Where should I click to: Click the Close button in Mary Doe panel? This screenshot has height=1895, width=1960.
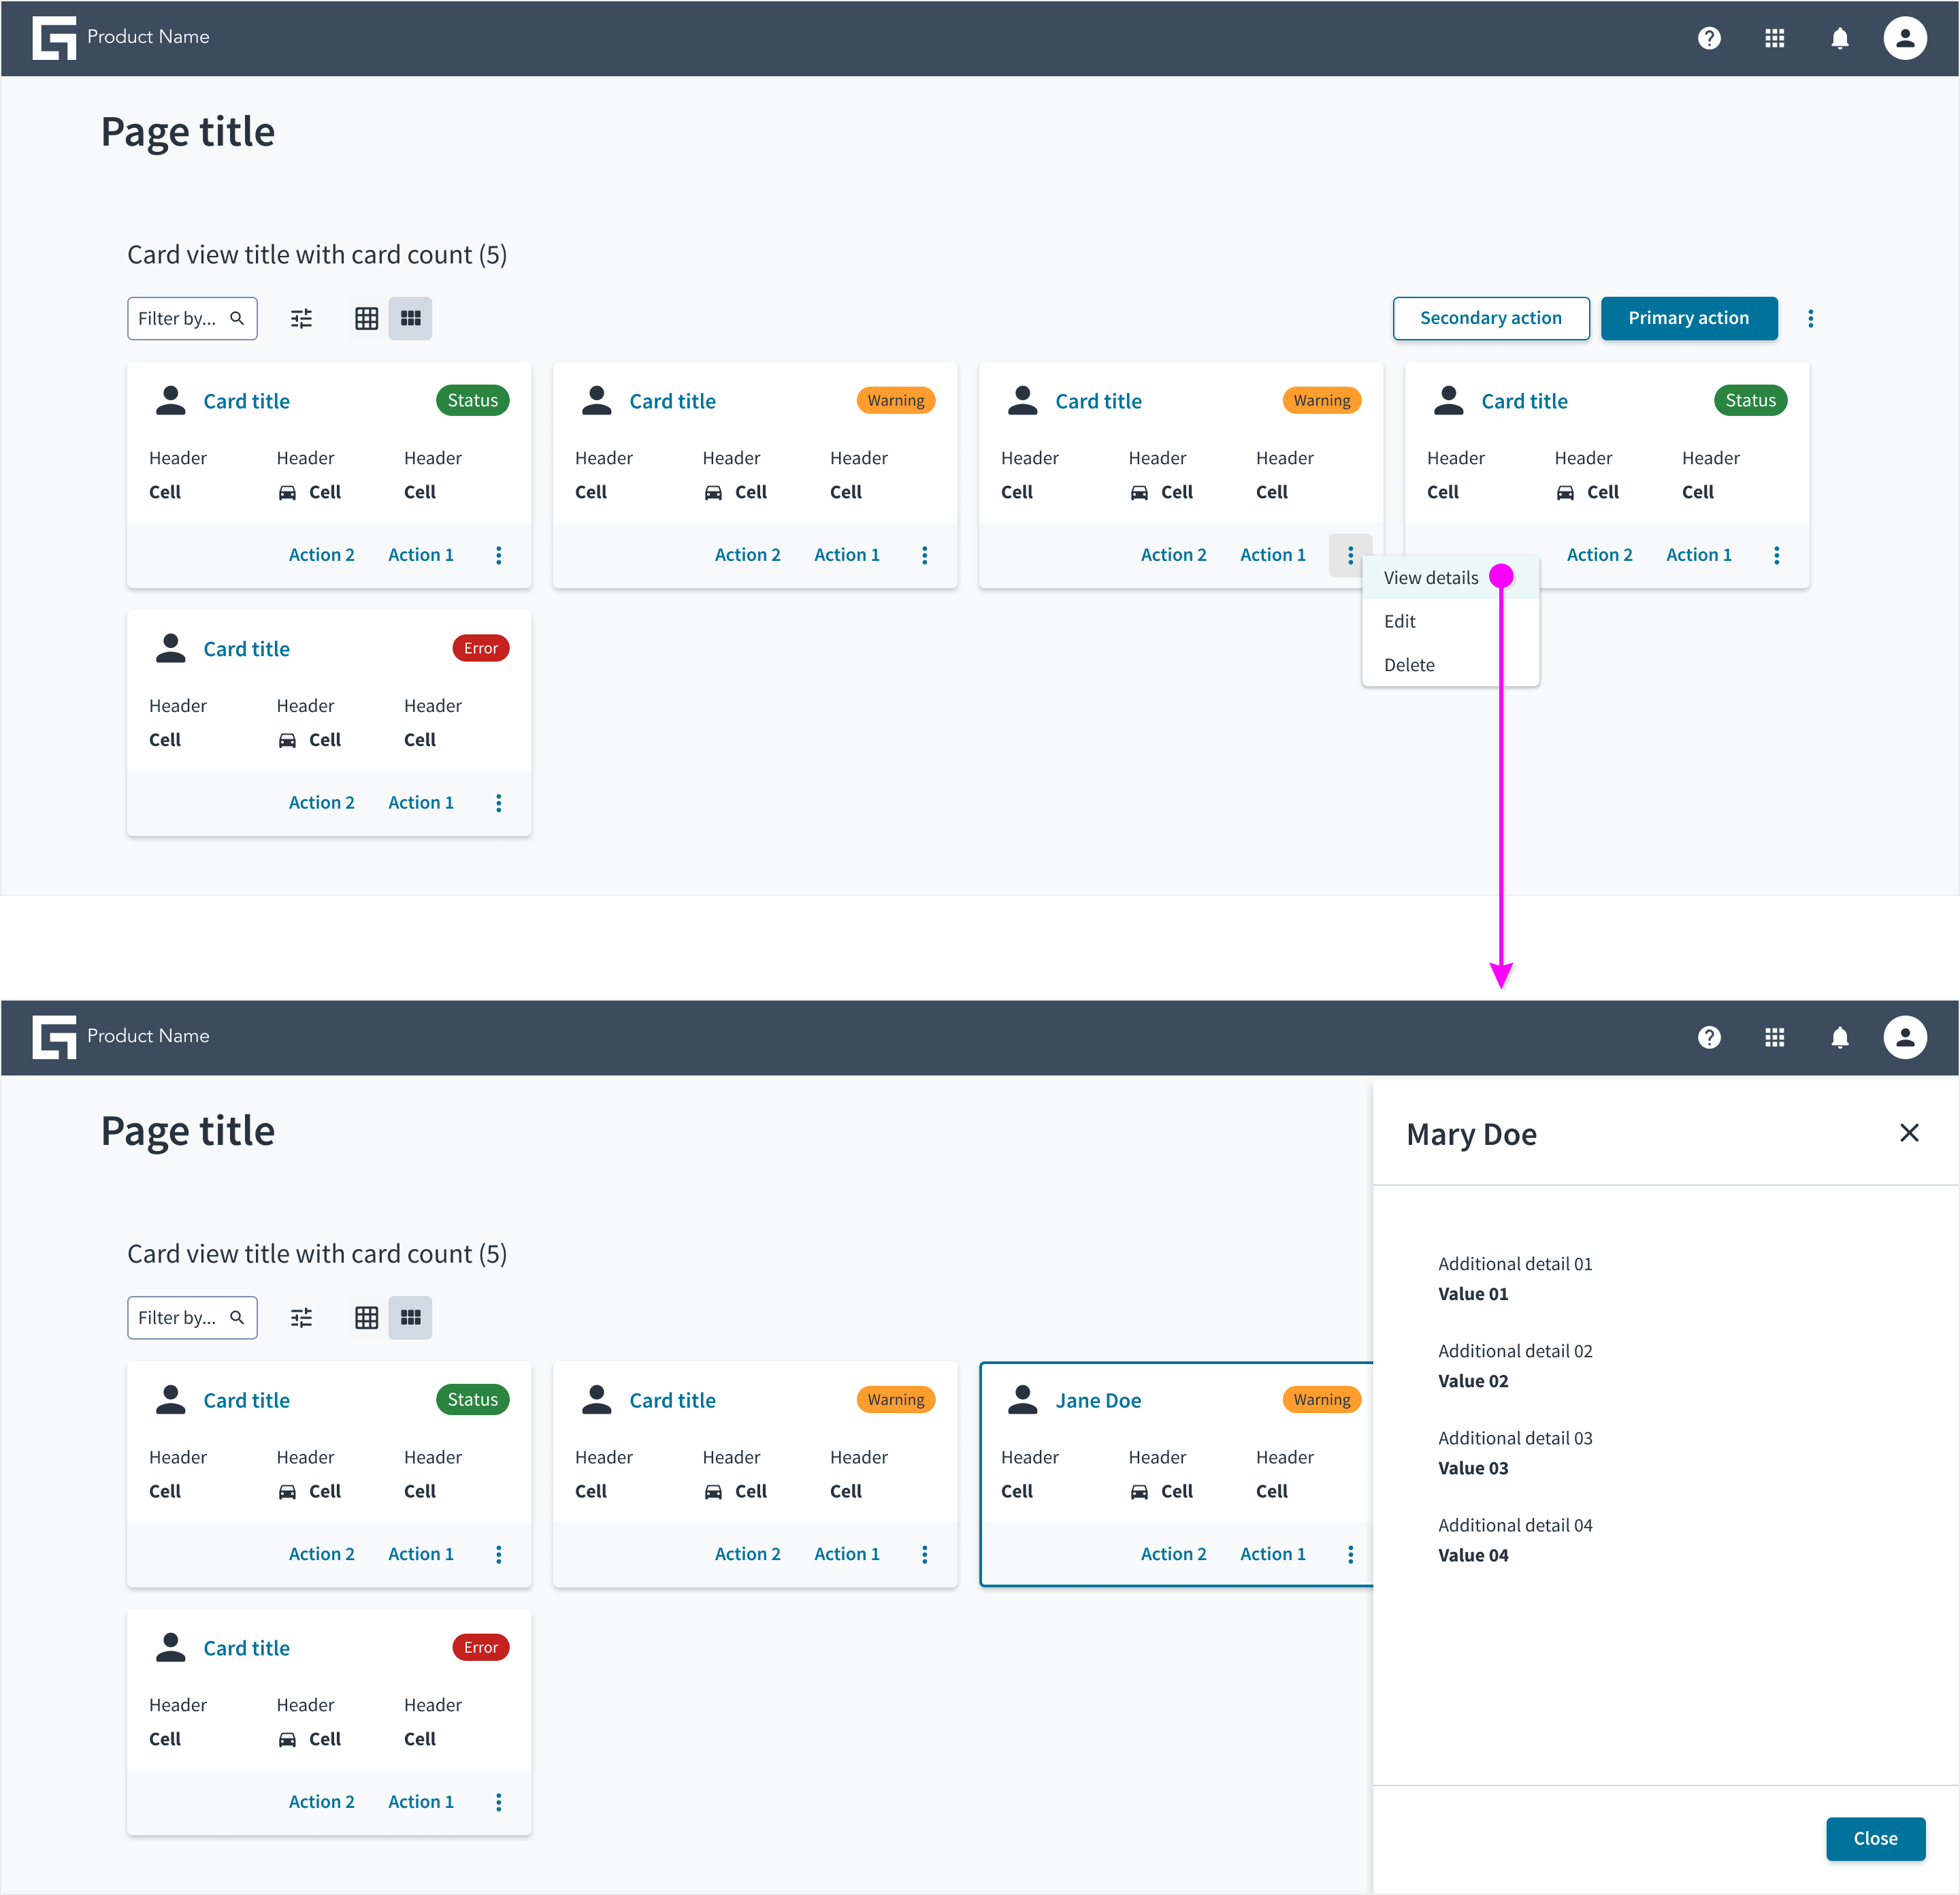click(x=1875, y=1838)
